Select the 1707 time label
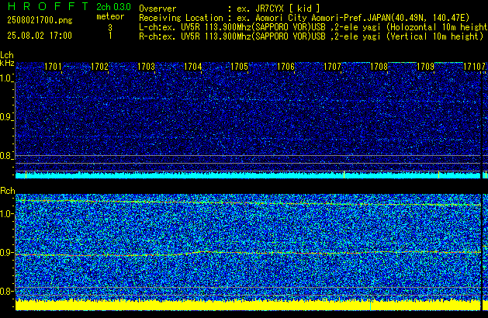 click(x=332, y=67)
